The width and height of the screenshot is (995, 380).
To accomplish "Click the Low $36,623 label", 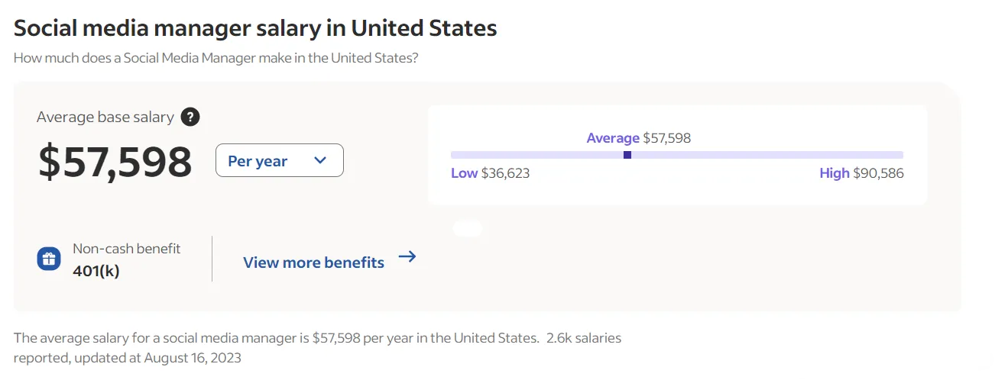I will click(x=490, y=173).
